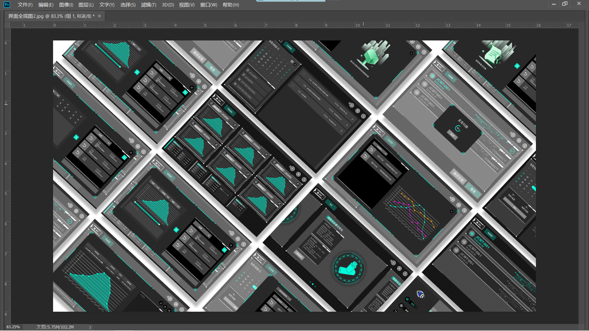
Task: Restore down the Photoshop window
Action: (x=565, y=4)
